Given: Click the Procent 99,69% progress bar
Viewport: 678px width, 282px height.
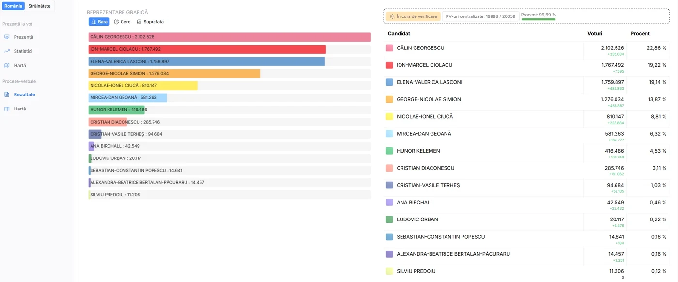Looking at the screenshot, I should click(538, 20).
